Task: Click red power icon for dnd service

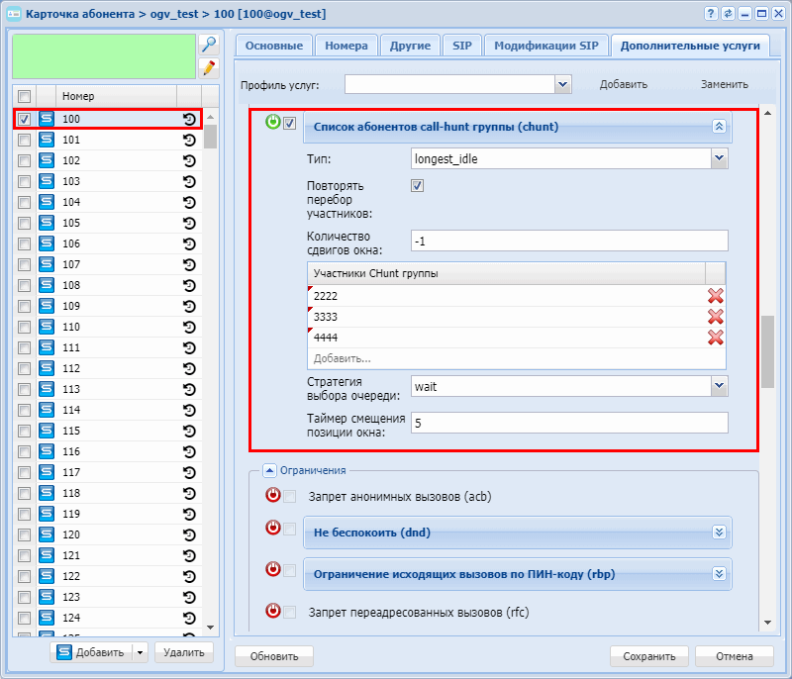Action: click(x=273, y=528)
